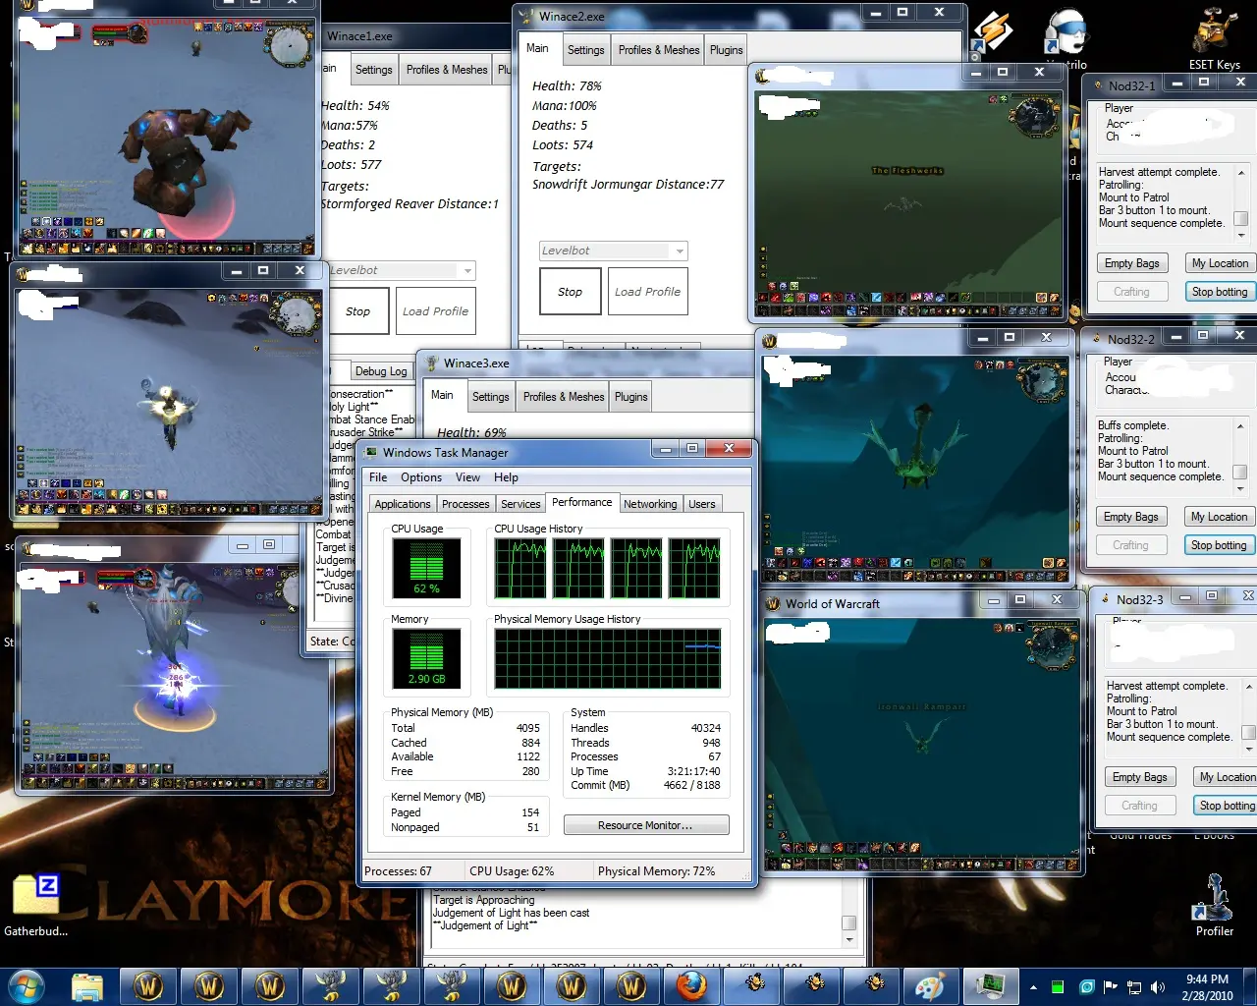Click 'Stormforged Reaver Distance:1' text
This screenshot has height=1006, width=1257.
pos(410,204)
